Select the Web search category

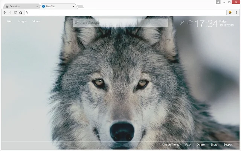(9, 22)
